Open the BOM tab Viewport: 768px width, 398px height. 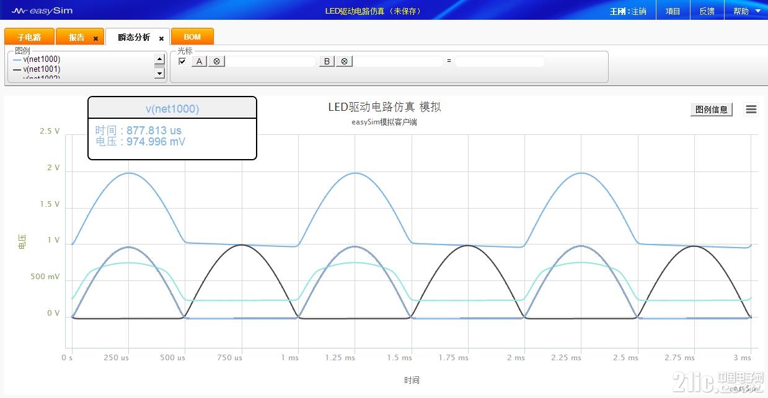(x=192, y=37)
